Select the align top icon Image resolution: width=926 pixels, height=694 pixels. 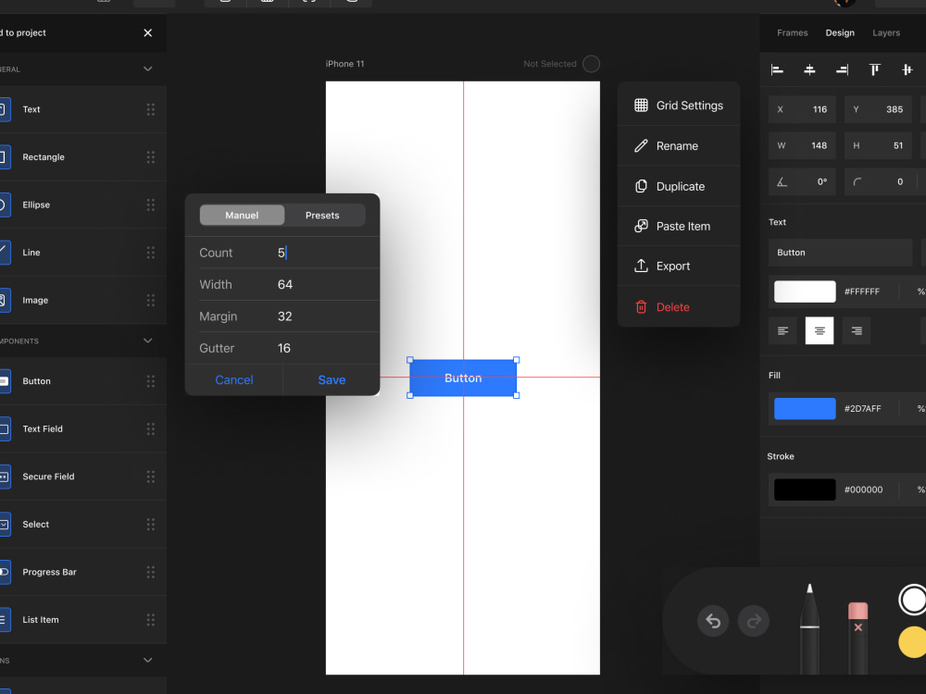pos(875,70)
